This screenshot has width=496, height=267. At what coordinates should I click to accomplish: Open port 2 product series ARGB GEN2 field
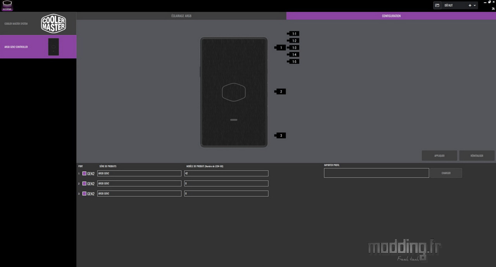[139, 184]
